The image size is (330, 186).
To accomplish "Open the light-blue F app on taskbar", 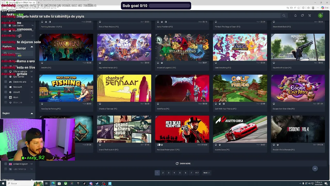I will coord(110,184).
